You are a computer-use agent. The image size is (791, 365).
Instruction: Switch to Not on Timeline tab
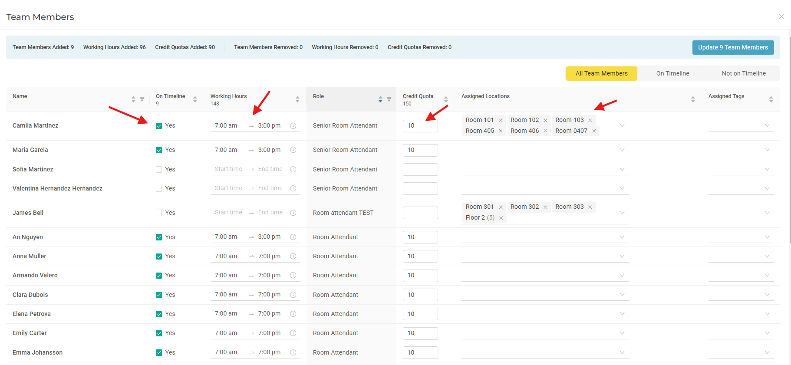point(743,73)
